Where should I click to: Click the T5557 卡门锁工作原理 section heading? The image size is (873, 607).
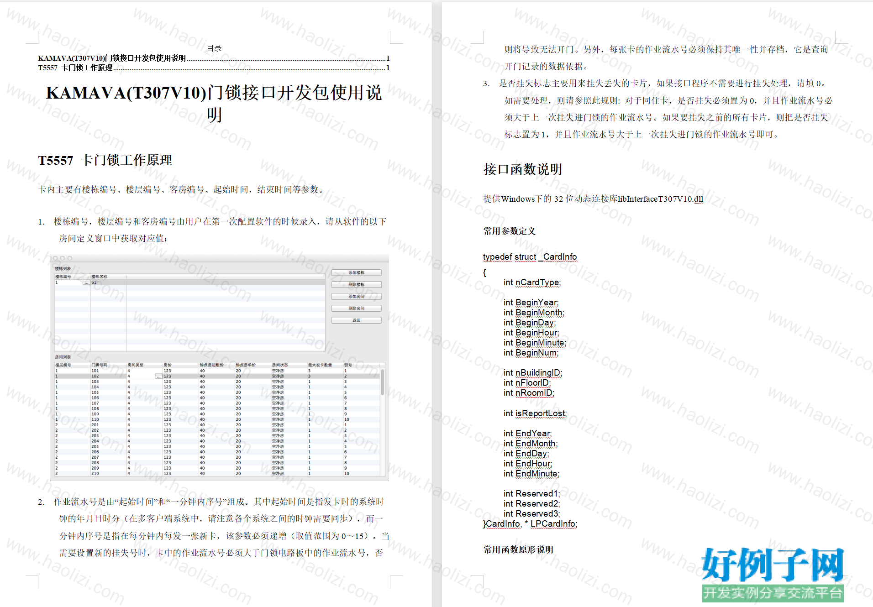pos(105,160)
